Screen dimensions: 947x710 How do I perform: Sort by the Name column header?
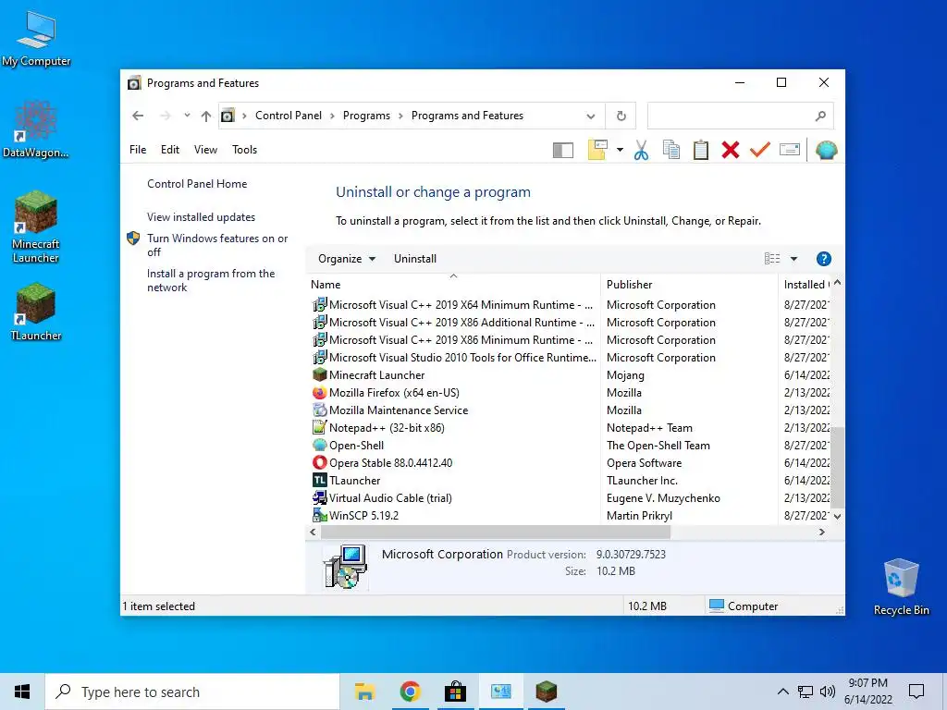tap(453, 285)
